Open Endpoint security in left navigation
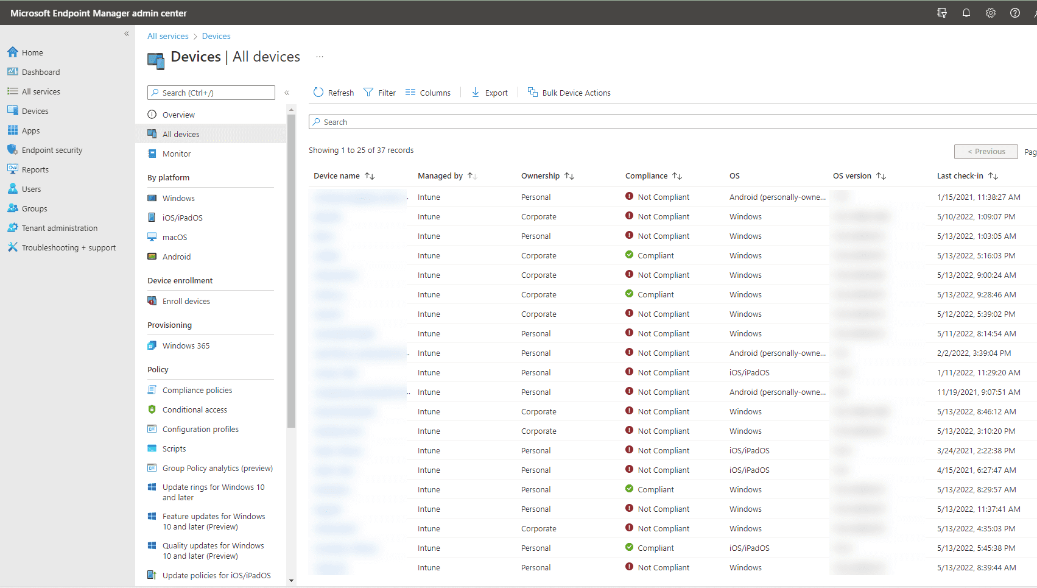 click(x=52, y=151)
